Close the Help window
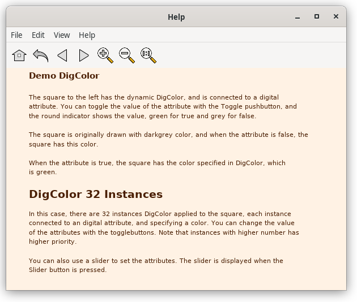The width and height of the screenshot is (357, 302). pyautogui.click(x=336, y=16)
